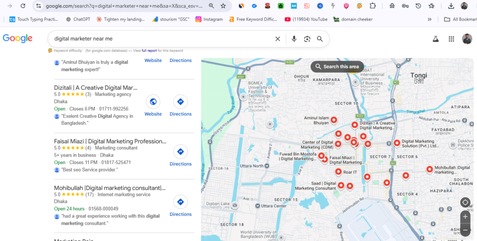The image size is (477, 241).
Task: Open the password key icon in toolbar
Action: coord(405,6)
